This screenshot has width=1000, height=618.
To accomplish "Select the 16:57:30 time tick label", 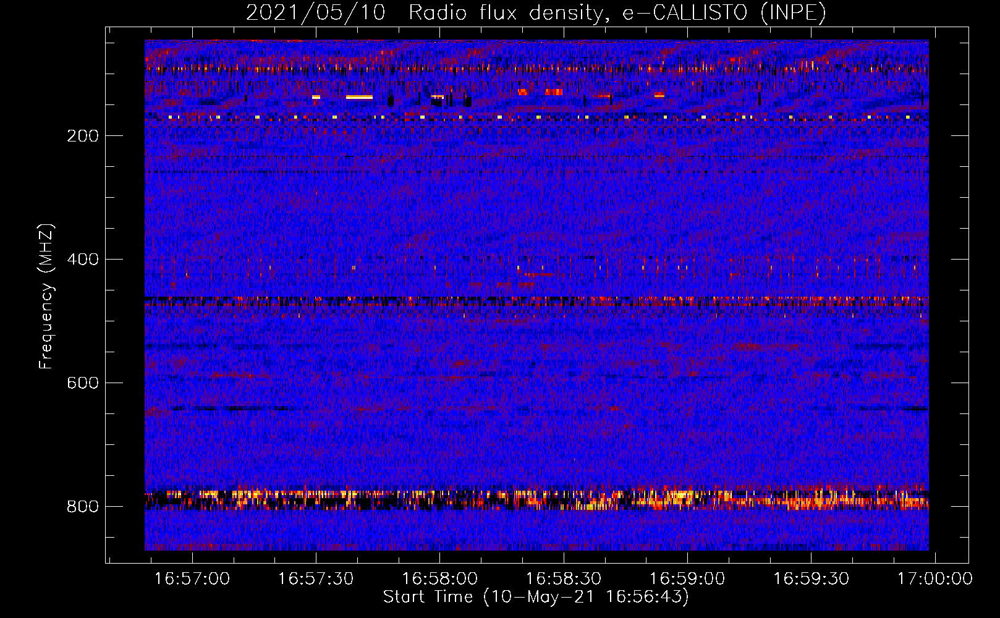I will click(316, 579).
